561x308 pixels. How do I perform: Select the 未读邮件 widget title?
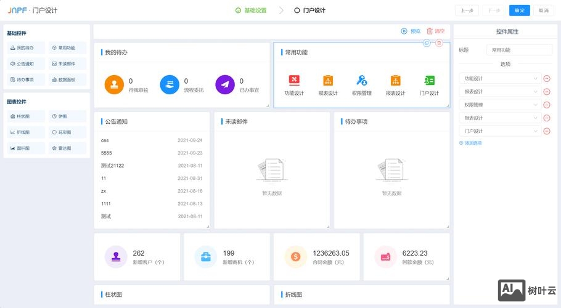pyautogui.click(x=236, y=121)
